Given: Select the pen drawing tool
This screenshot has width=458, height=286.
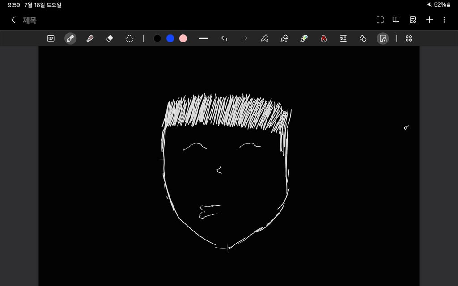Looking at the screenshot, I should coord(70,38).
